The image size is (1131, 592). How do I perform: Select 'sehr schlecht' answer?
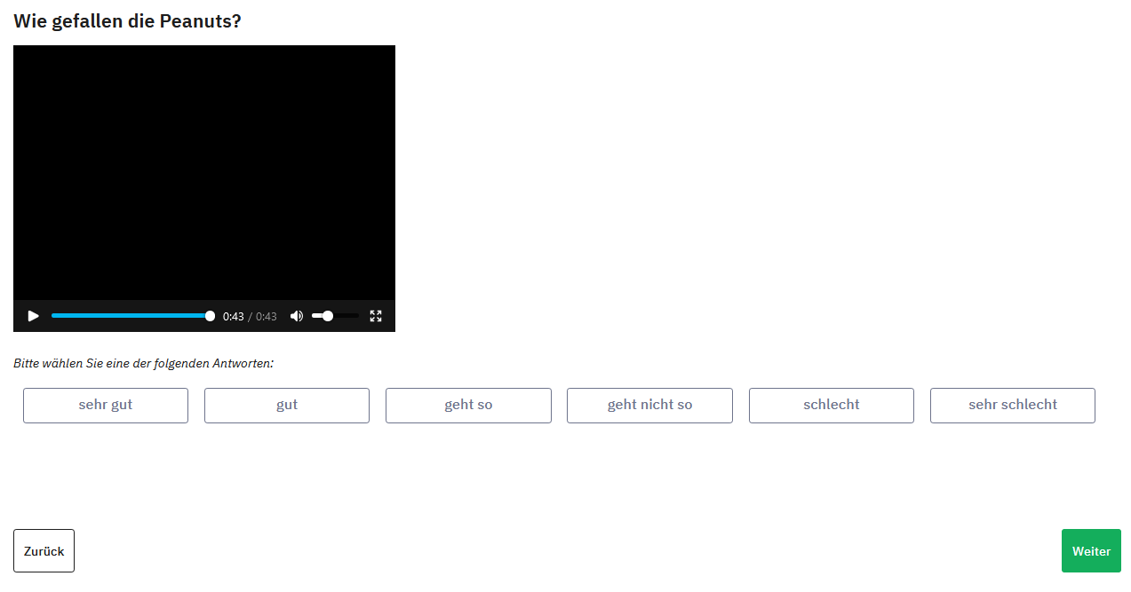[x=1013, y=406]
